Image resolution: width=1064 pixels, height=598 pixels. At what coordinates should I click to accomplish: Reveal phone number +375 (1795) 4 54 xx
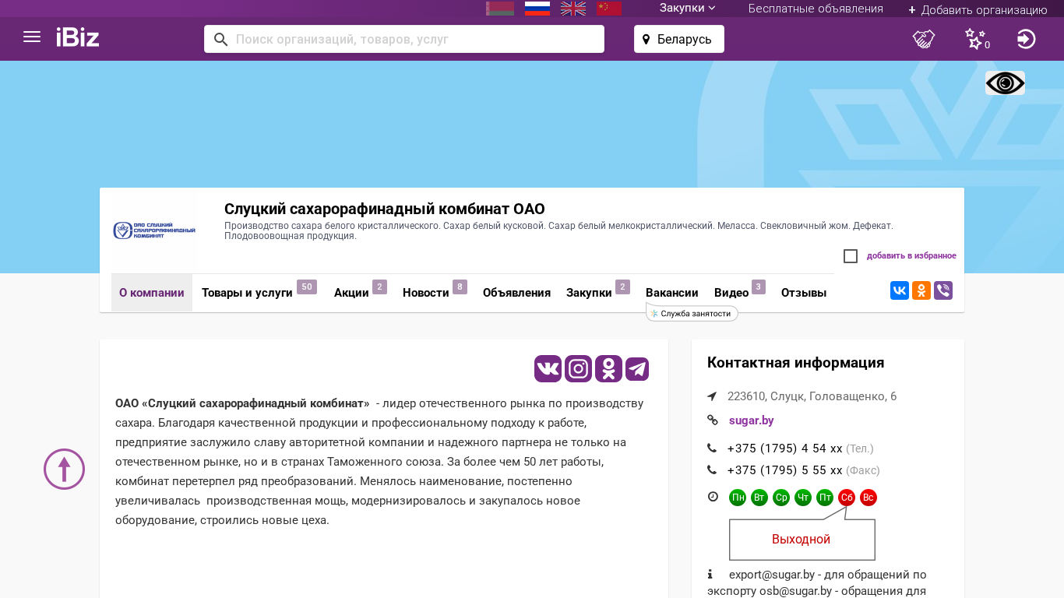(x=785, y=448)
